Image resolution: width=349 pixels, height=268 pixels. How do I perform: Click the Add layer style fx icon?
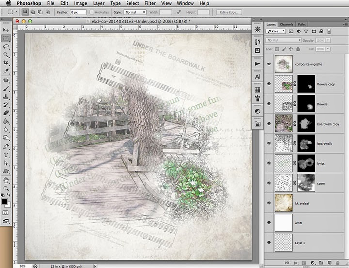[x=295, y=263]
